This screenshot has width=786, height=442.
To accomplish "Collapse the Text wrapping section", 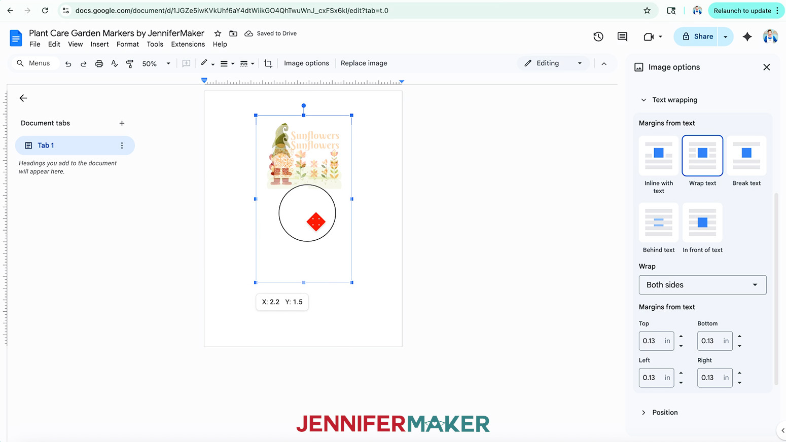I will click(644, 100).
